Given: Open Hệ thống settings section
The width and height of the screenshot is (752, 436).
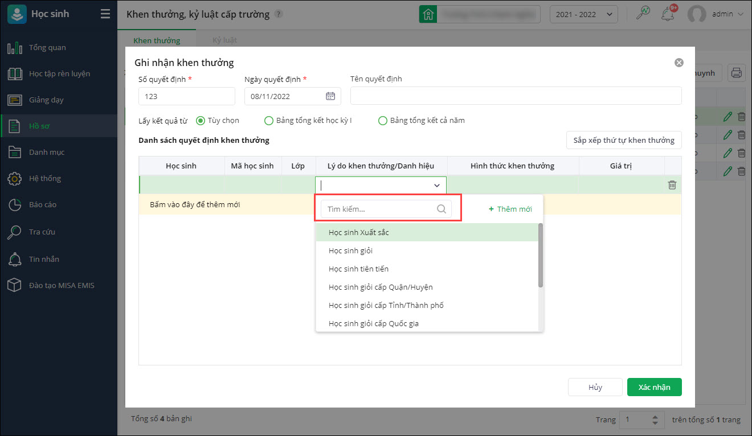Looking at the screenshot, I should 59,178.
